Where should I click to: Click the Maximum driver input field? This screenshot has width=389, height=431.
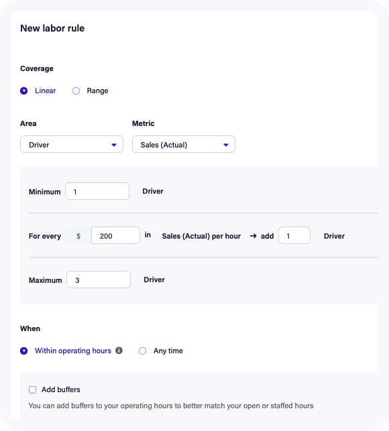tap(99, 280)
